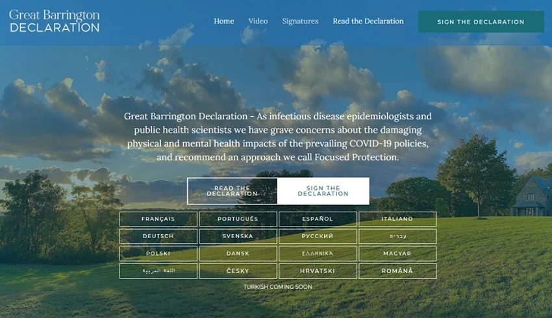This screenshot has width=552, height=318.
Task: Select the Polski translation
Action: pyautogui.click(x=158, y=254)
